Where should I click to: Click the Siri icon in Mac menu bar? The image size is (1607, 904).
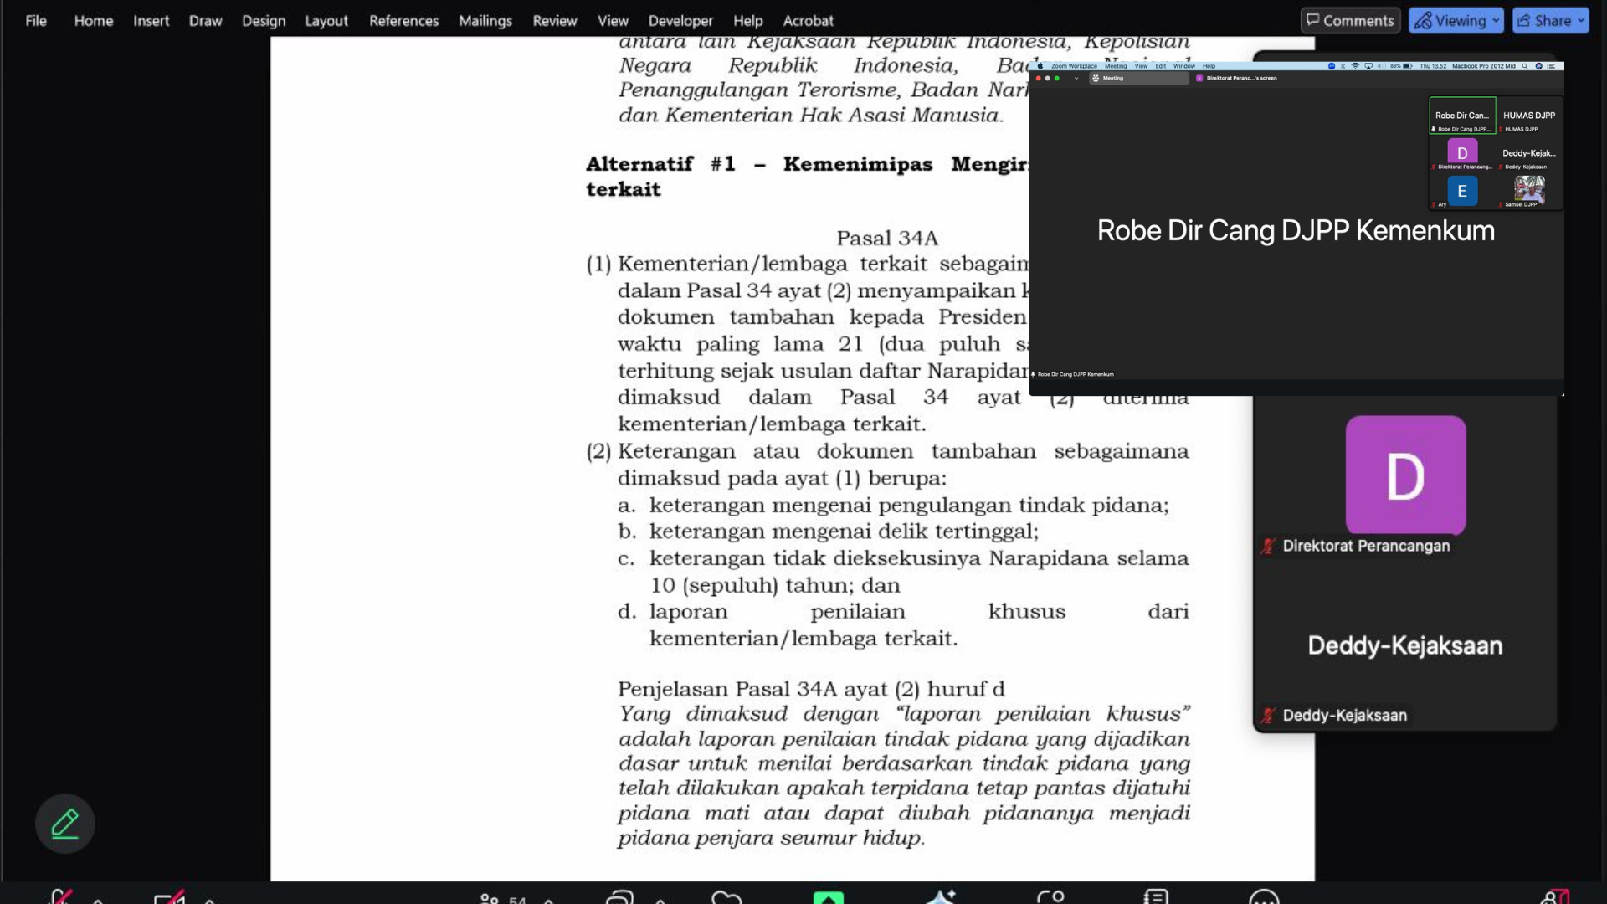(1538, 66)
